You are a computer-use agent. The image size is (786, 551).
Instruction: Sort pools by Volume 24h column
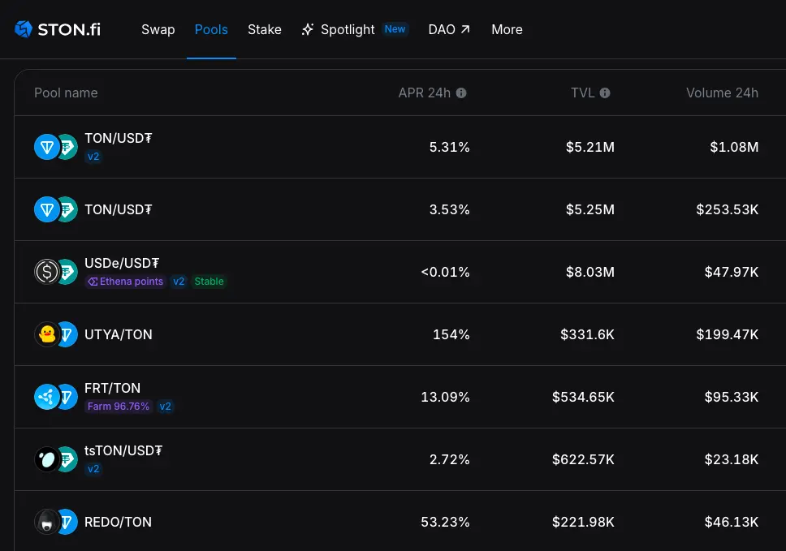click(x=722, y=93)
